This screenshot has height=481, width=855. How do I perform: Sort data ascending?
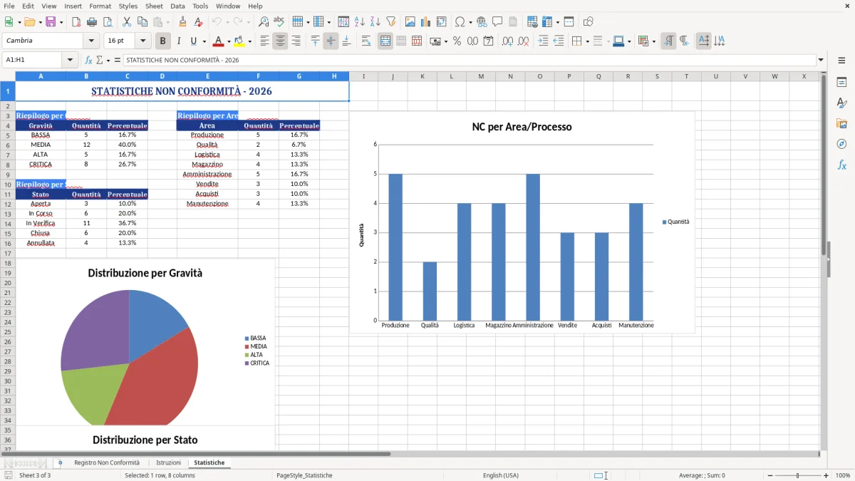coord(360,21)
